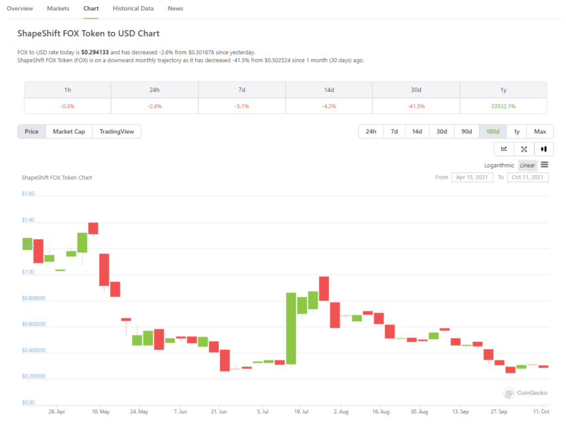Click the -5.1% 7d change value
This screenshot has width=566, height=424.
point(242,107)
